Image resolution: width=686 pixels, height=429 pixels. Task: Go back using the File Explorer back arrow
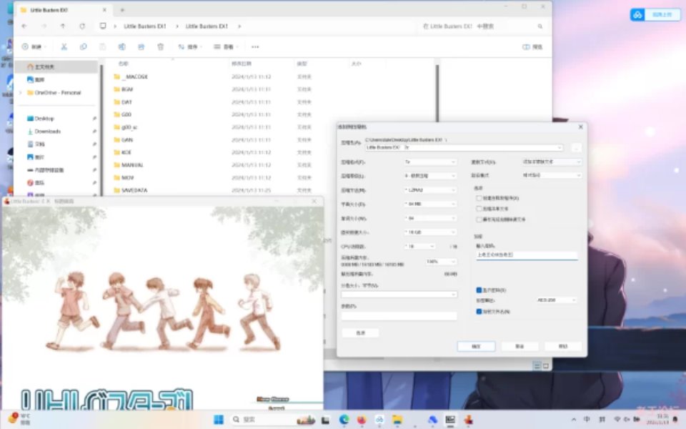(24, 26)
